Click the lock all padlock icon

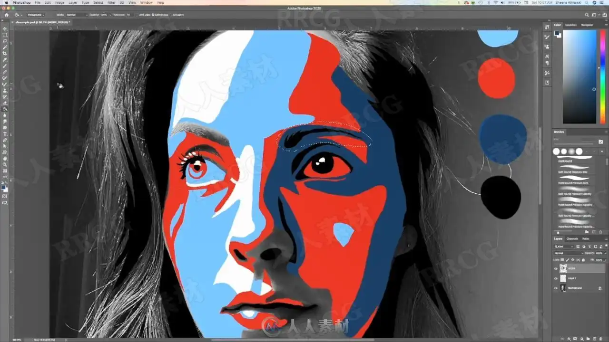click(x=582, y=260)
